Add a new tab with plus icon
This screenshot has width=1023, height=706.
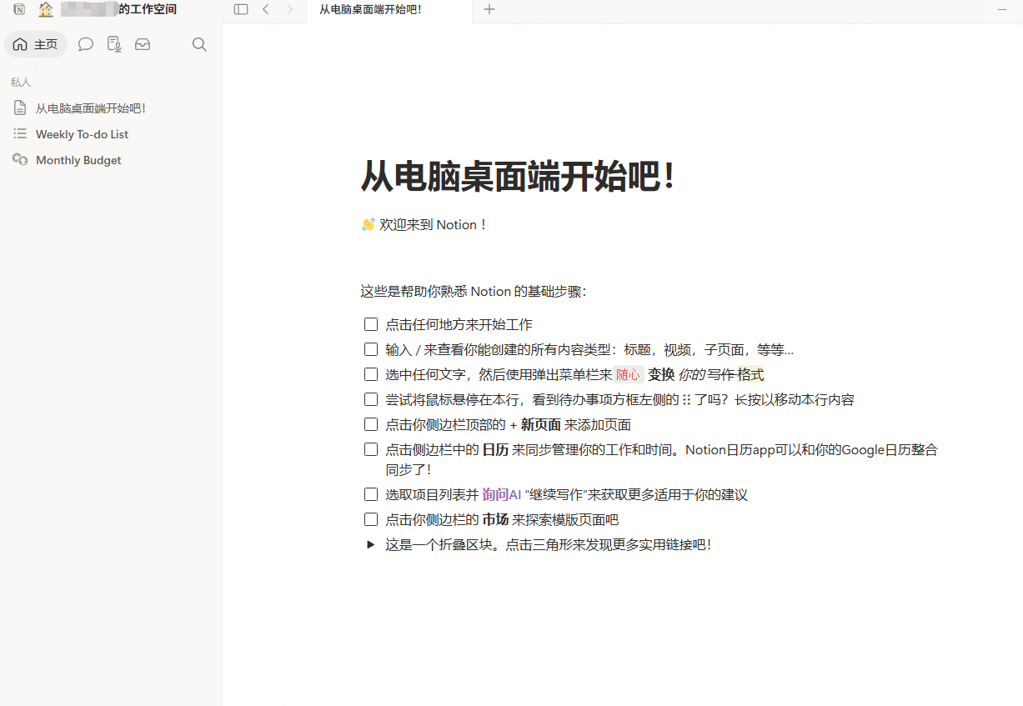(489, 9)
